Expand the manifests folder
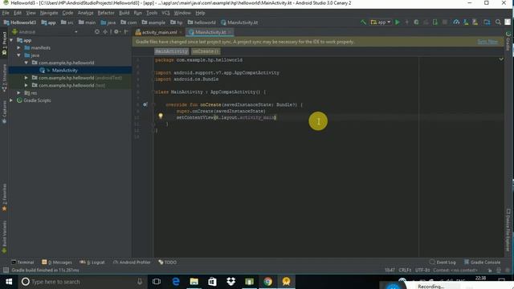Image resolution: width=514 pixels, height=289 pixels. tap(18, 48)
